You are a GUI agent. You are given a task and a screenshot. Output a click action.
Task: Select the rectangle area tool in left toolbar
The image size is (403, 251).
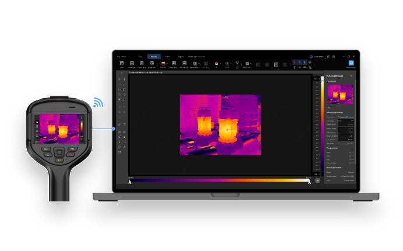pyautogui.click(x=124, y=89)
